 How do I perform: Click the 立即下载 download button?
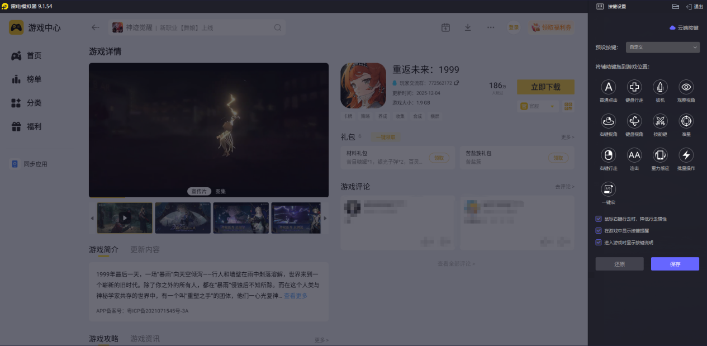coord(545,87)
